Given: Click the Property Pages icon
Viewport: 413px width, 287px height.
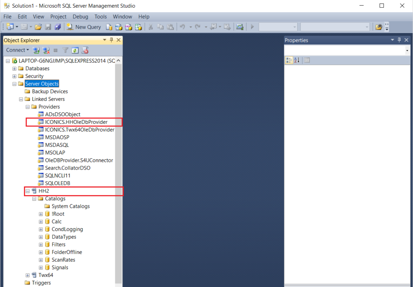Looking at the screenshot, I should (307, 61).
